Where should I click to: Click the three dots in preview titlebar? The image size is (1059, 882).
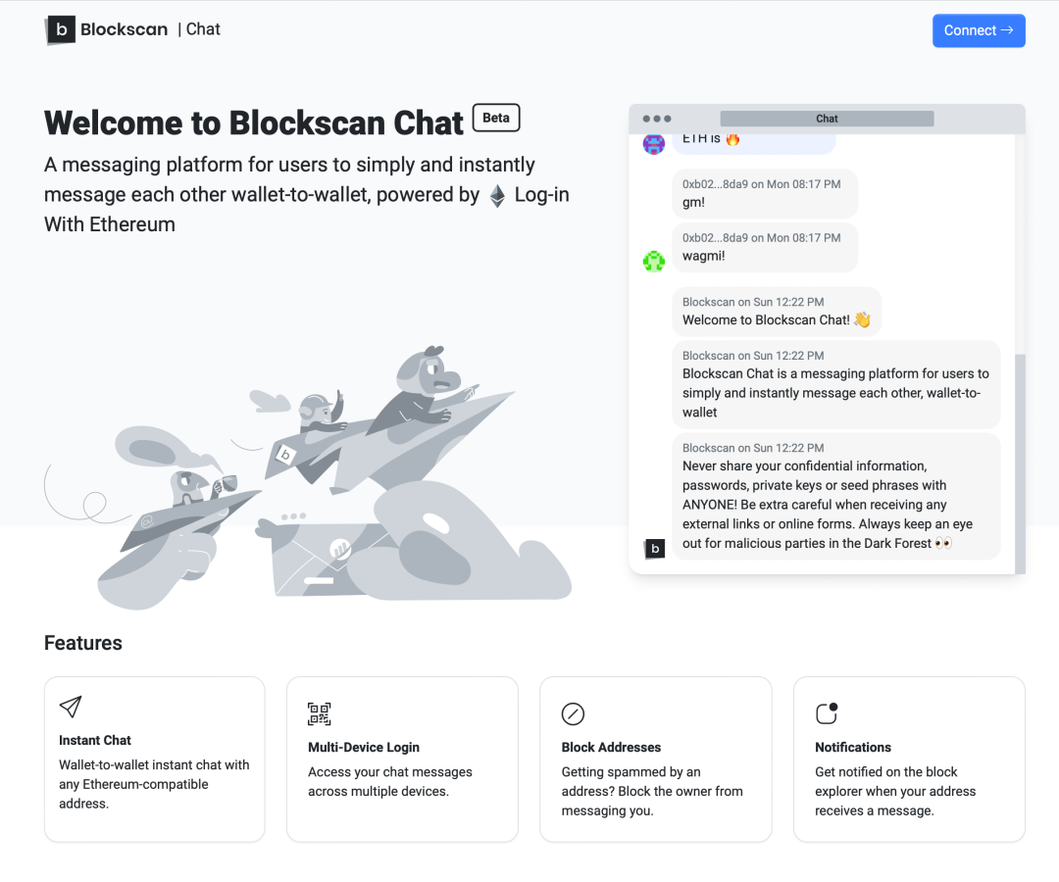pyautogui.click(x=657, y=119)
